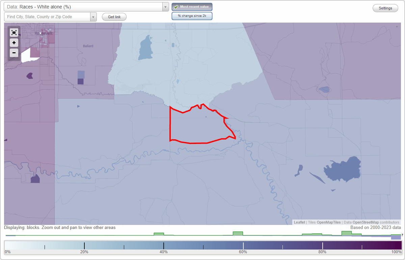This screenshot has height=260, width=405.
Task: Click the checkmark on Most recent value
Action: click(176, 7)
